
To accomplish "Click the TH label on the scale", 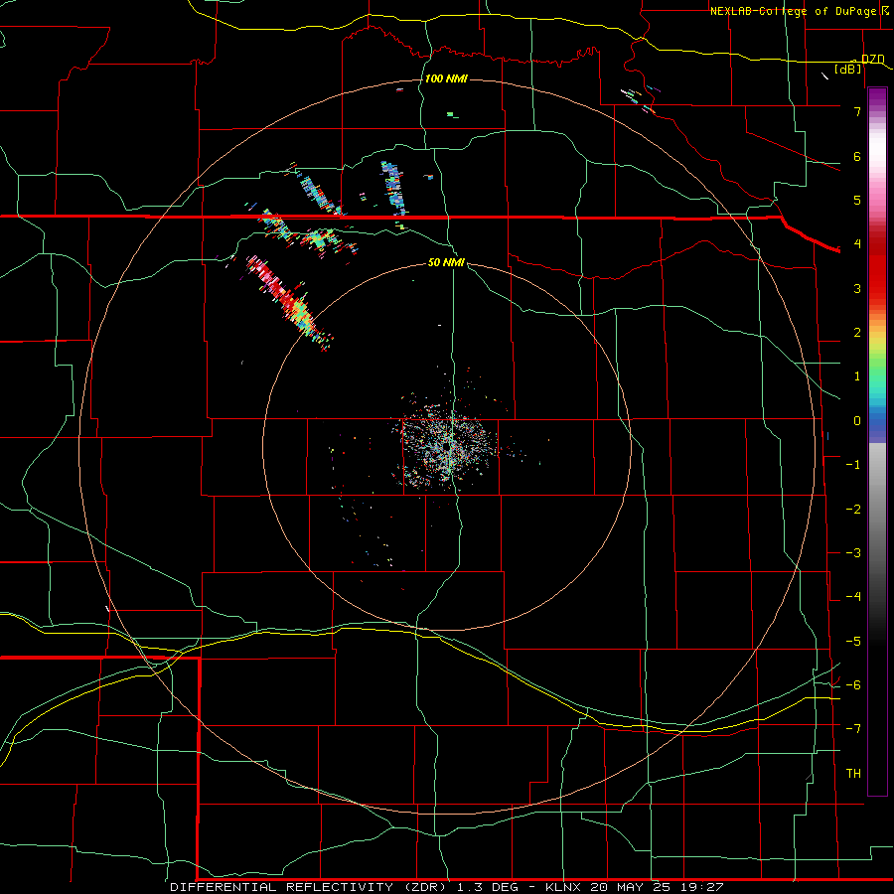I will click(x=853, y=774).
